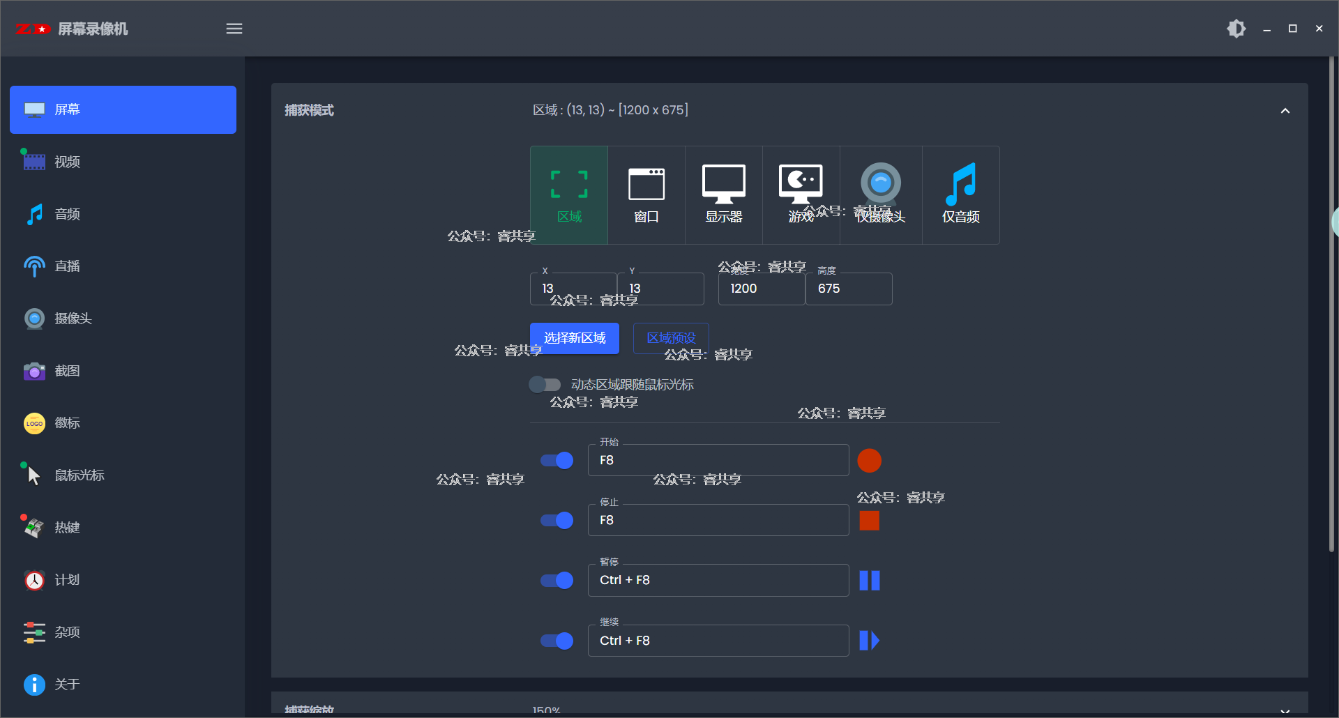
Task: Click the 高度 height input field
Action: click(849, 289)
